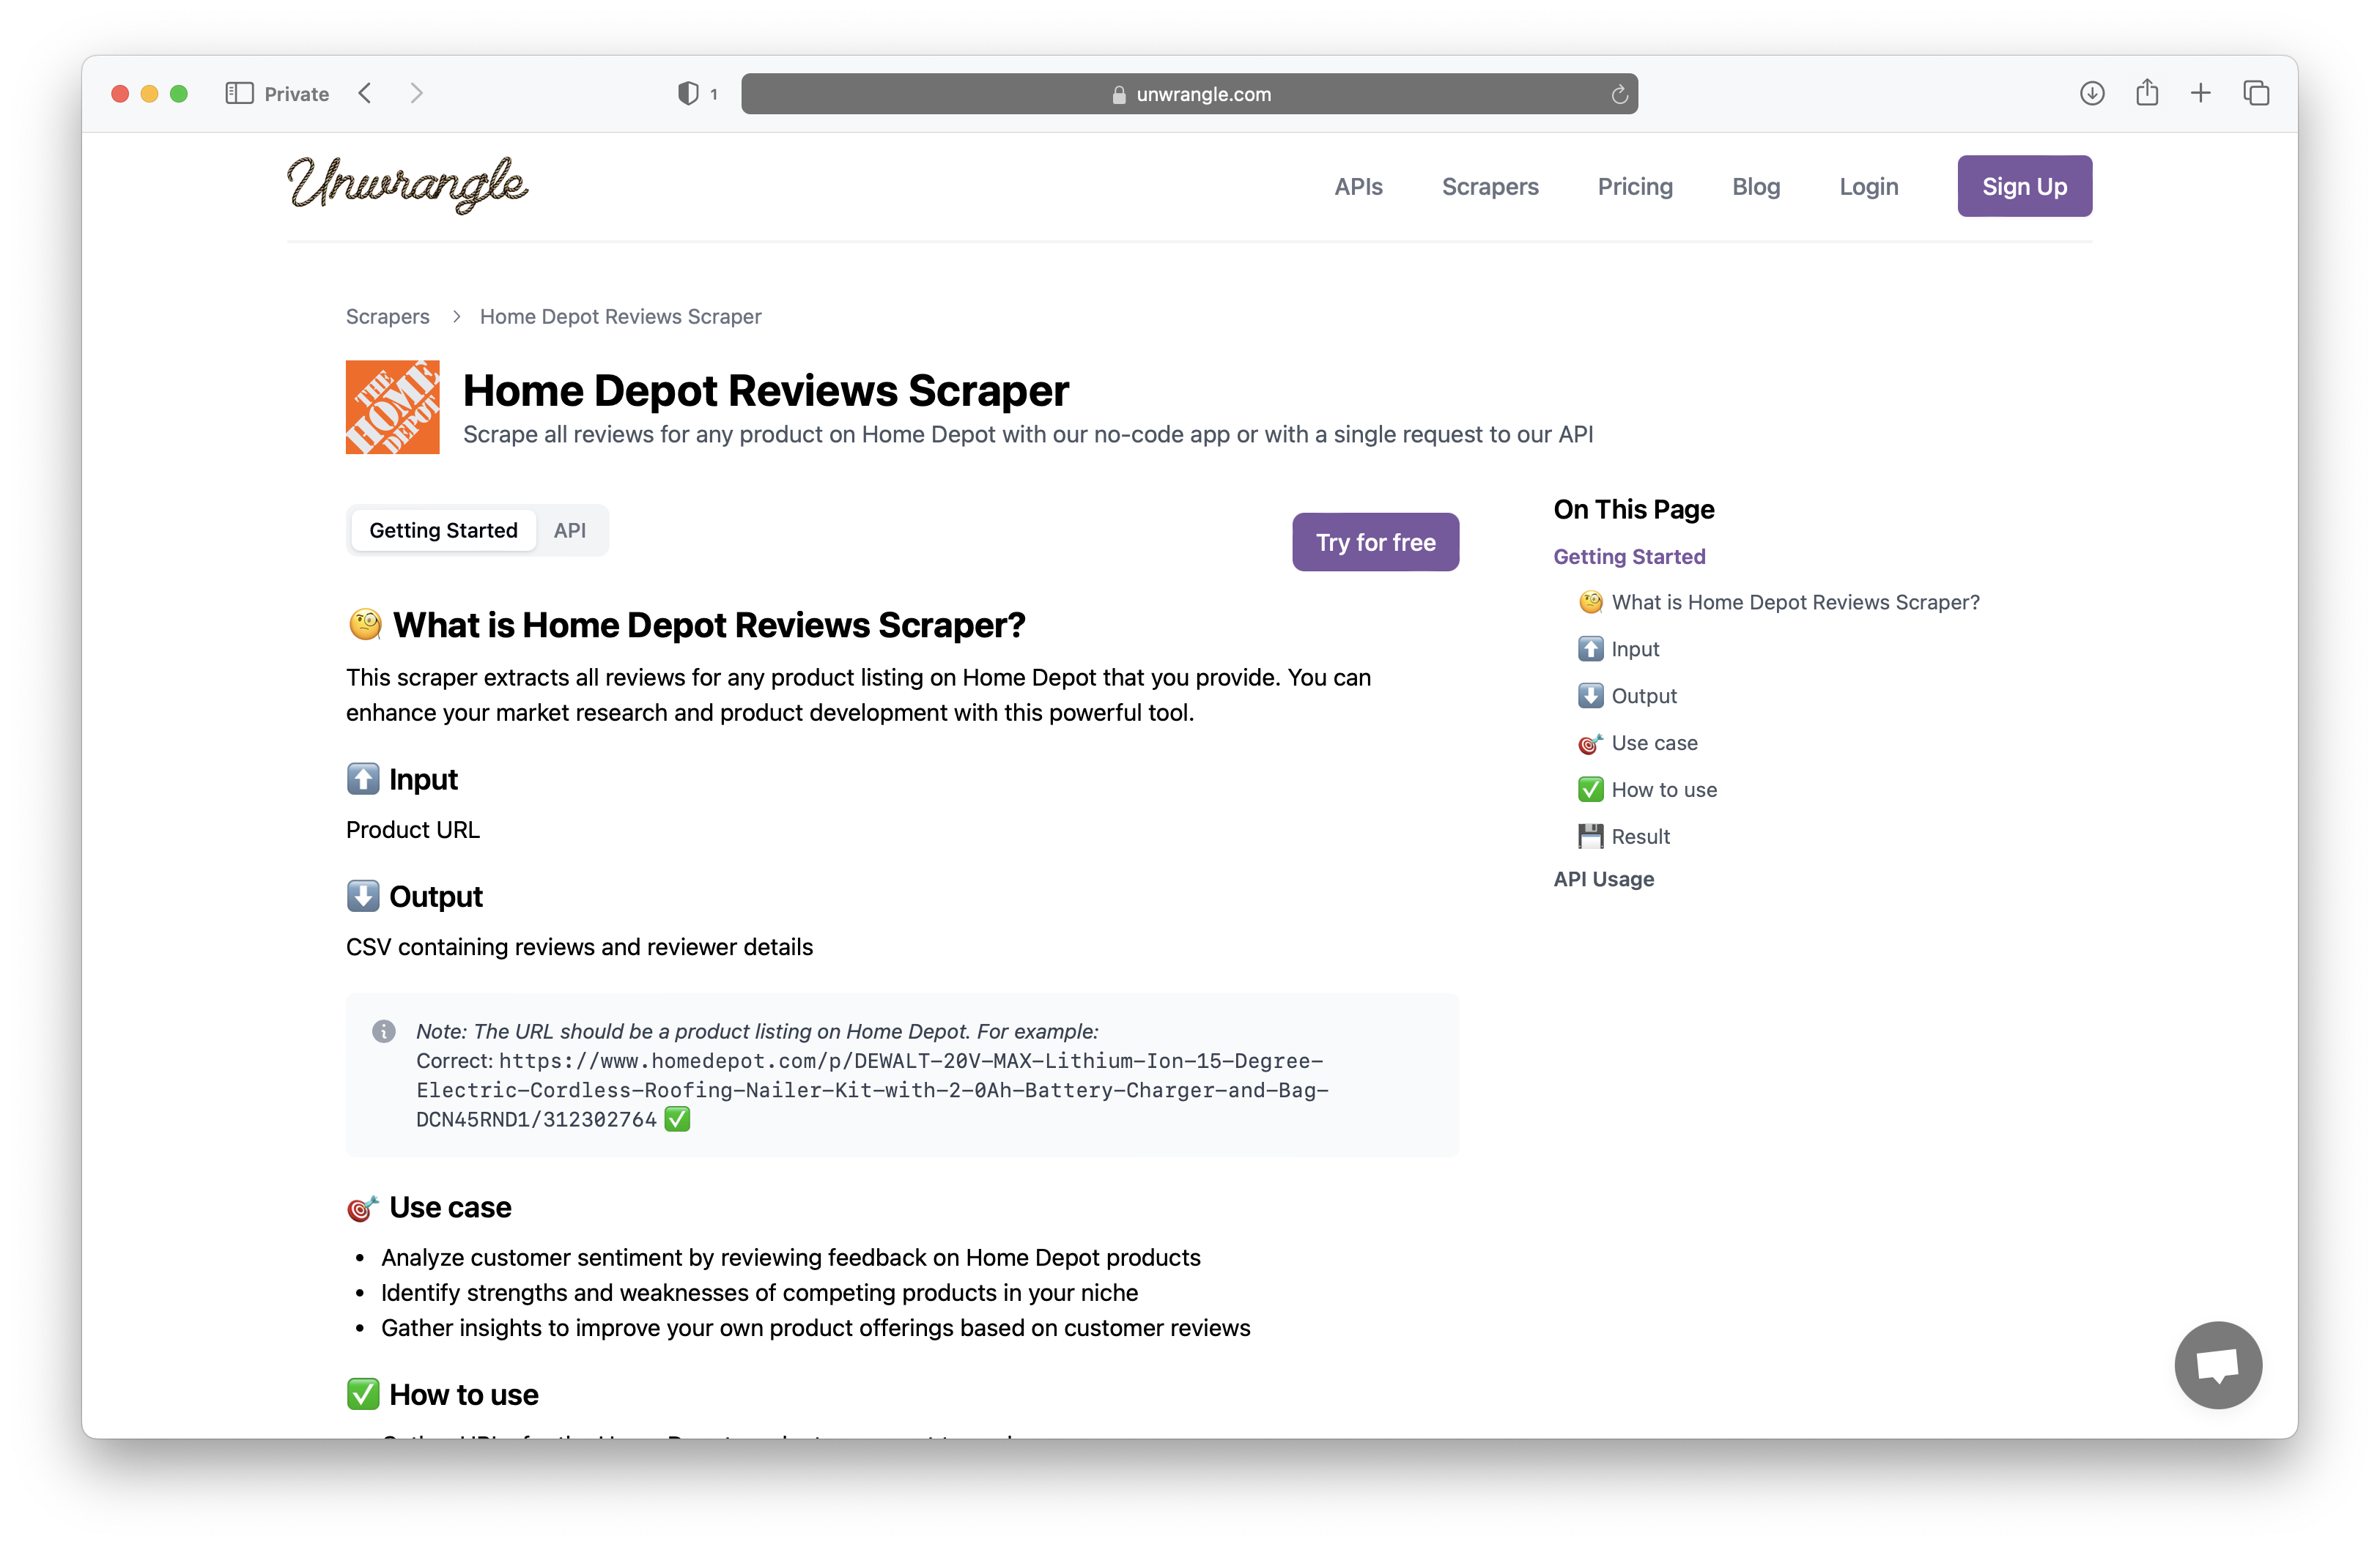Click the Private browsing label
This screenshot has width=2380, height=1547.
tap(296, 94)
